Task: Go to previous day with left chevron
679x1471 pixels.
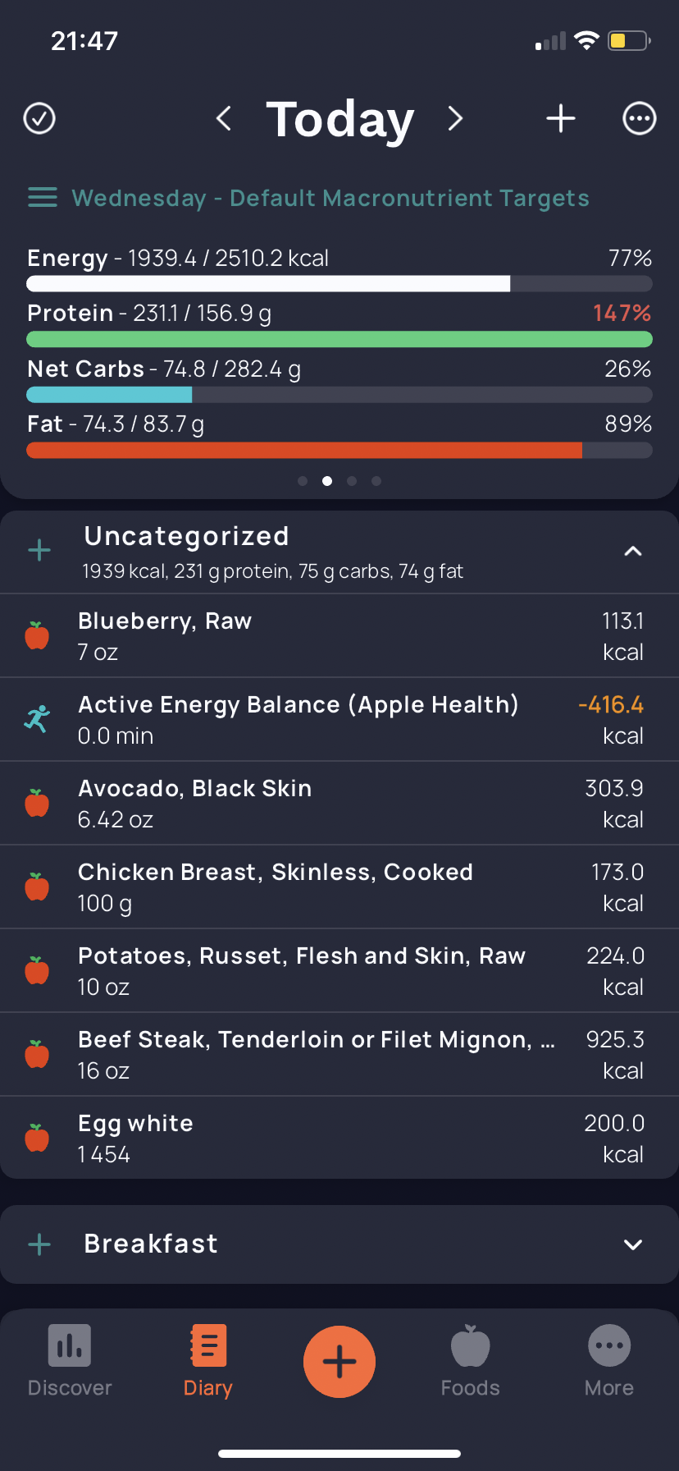Action: coord(223,118)
